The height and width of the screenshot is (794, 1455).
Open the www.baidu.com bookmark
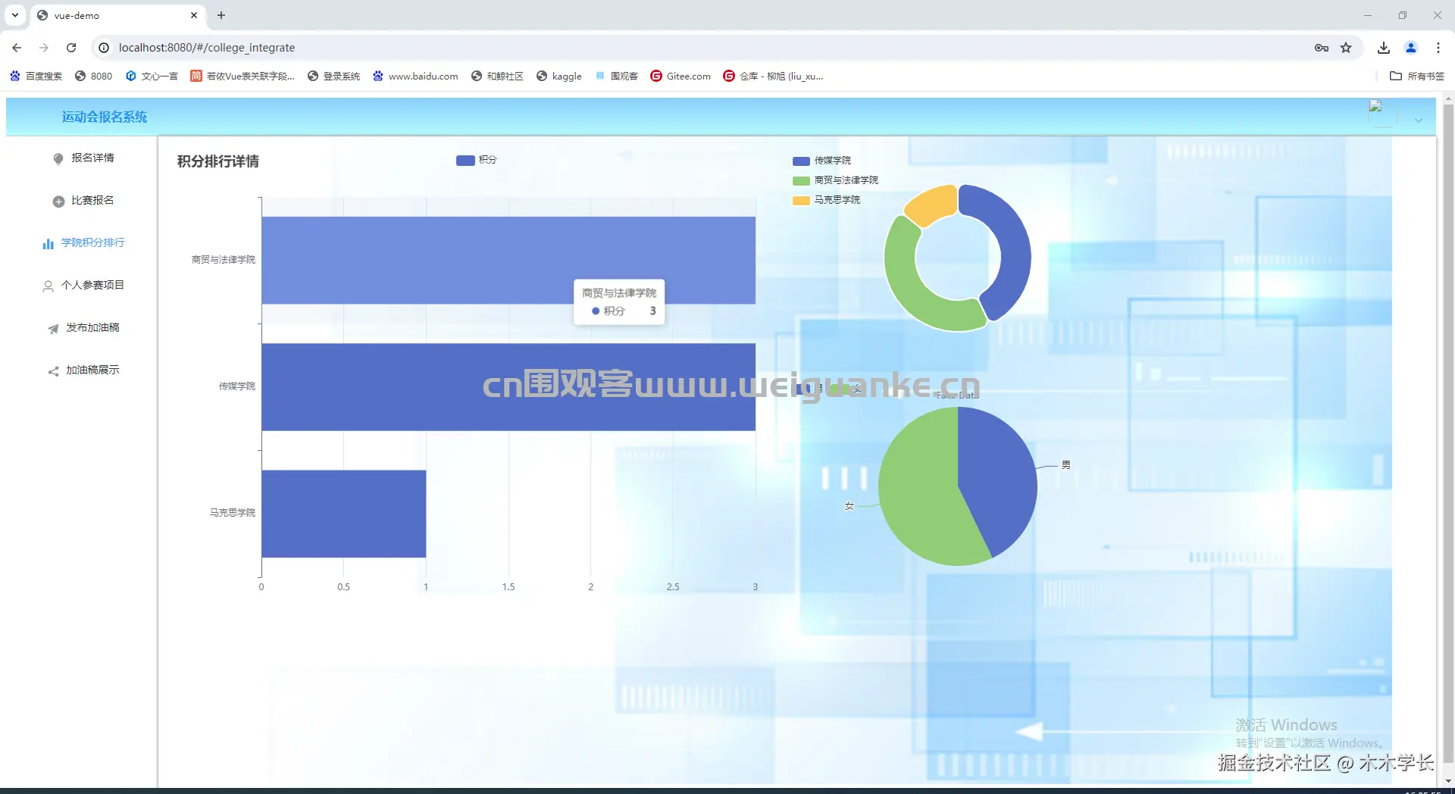[415, 76]
